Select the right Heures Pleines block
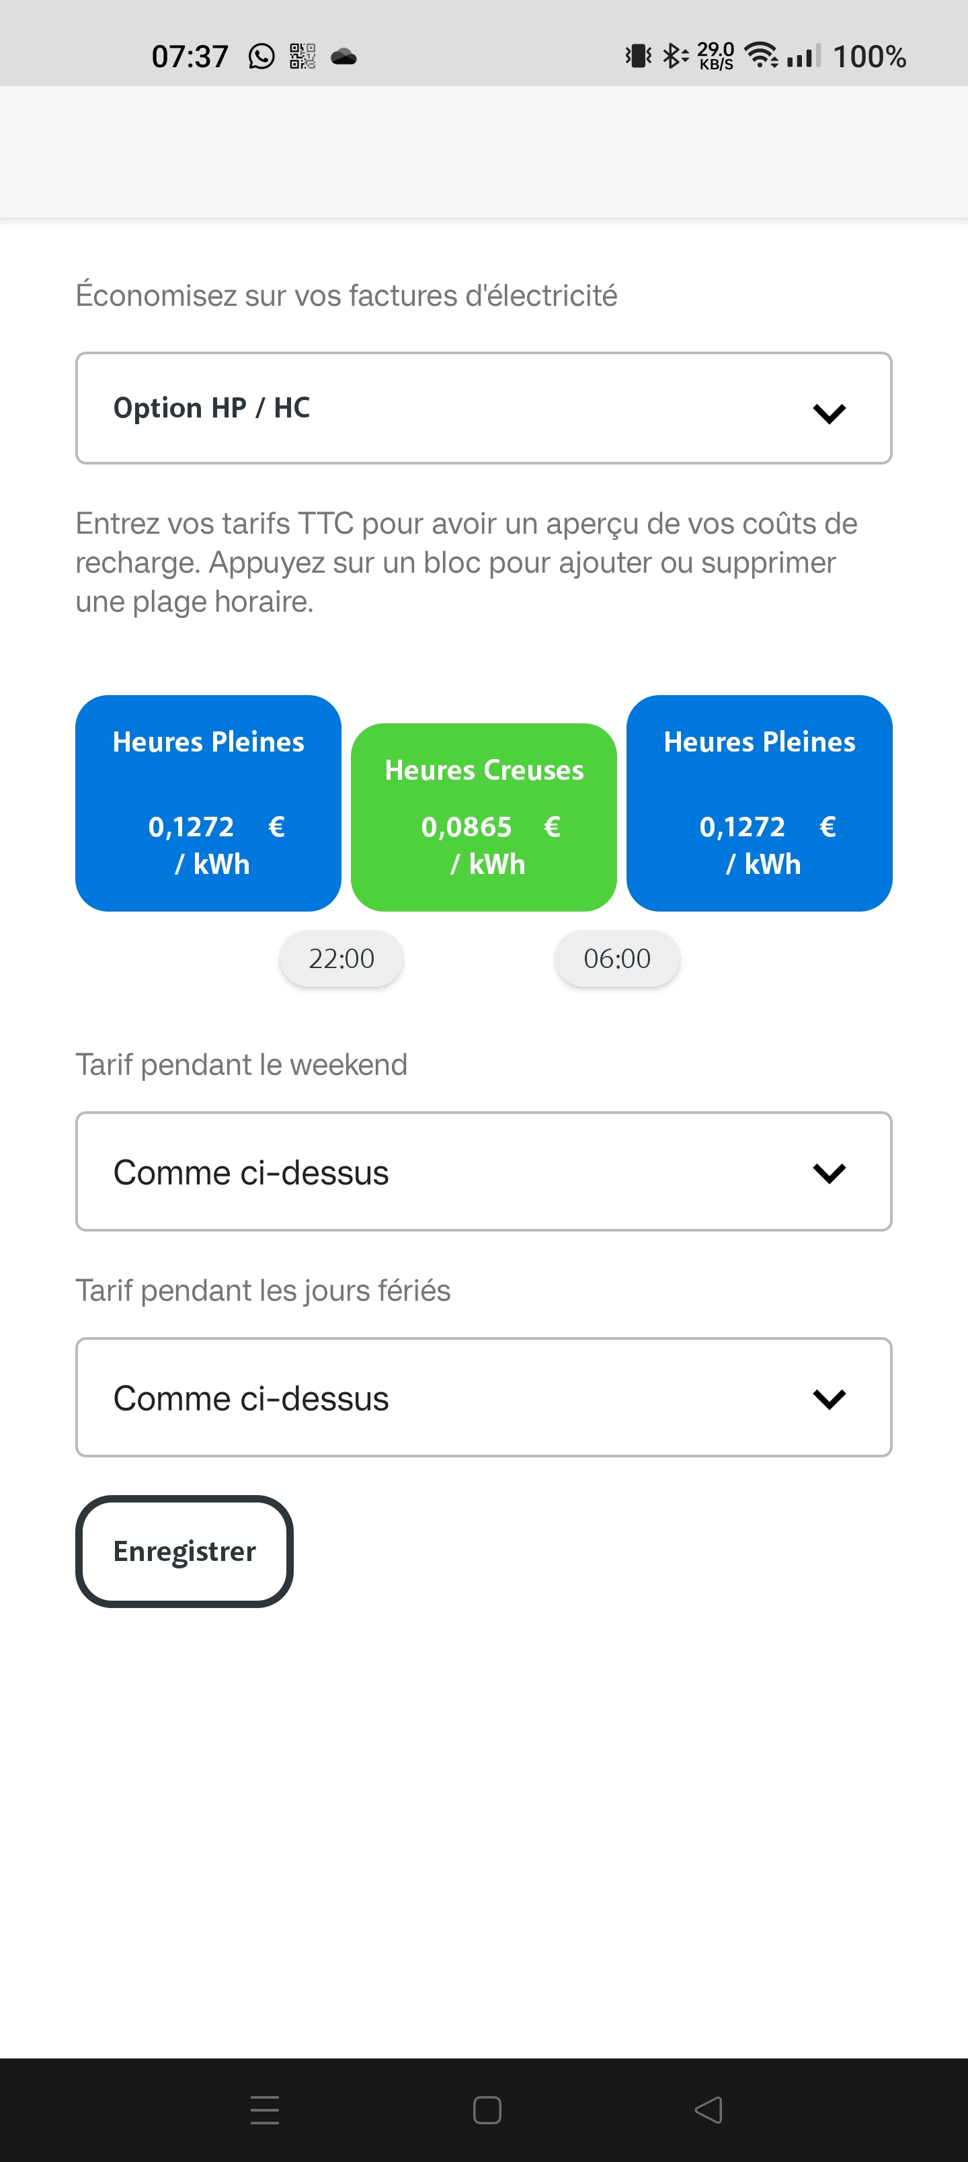Viewport: 968px width, 2162px height. [759, 803]
